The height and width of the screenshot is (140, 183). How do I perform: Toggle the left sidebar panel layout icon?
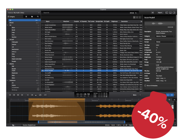(x=167, y=13)
